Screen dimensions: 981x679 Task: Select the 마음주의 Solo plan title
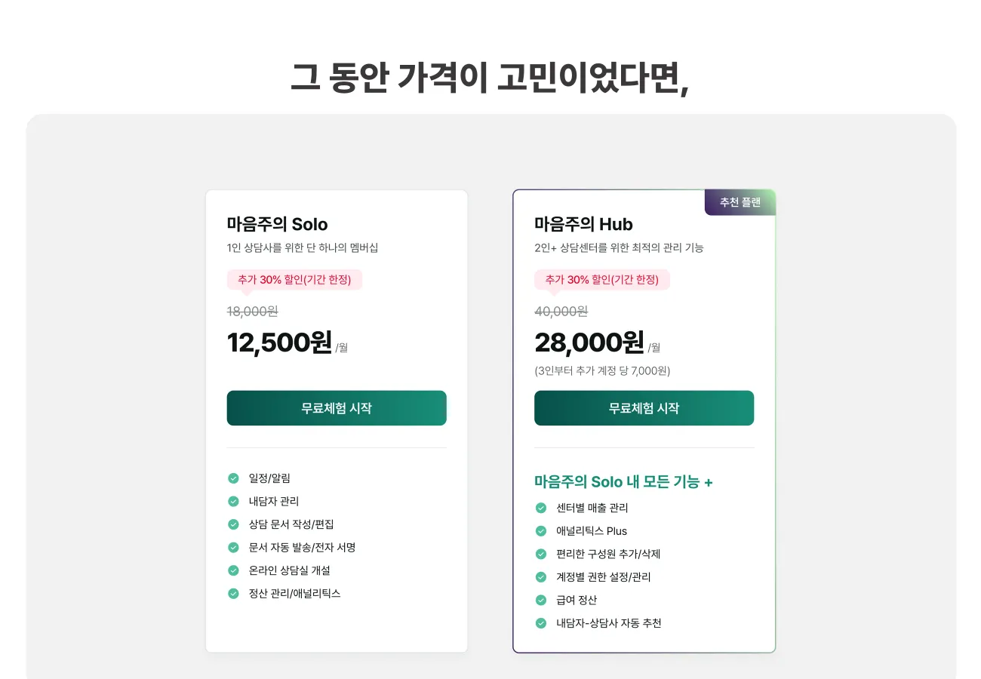[277, 224]
